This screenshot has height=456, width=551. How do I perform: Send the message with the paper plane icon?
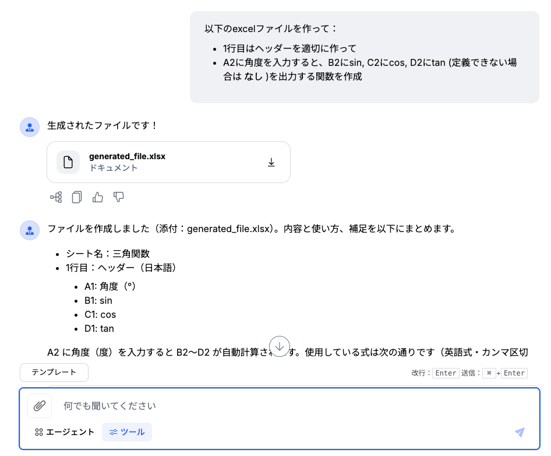coord(520,432)
